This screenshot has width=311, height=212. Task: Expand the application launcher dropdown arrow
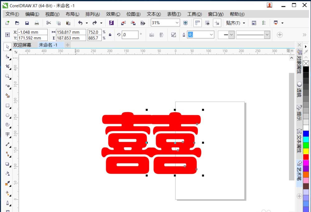tap(282, 23)
